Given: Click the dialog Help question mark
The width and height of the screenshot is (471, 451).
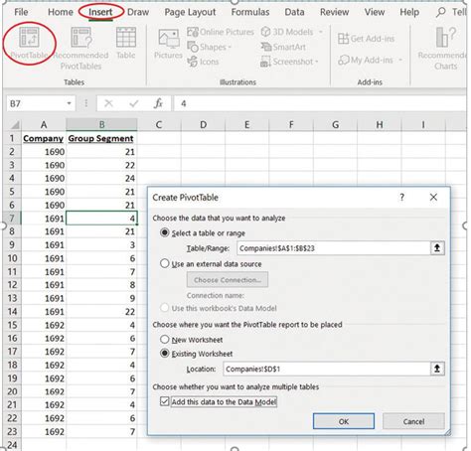Looking at the screenshot, I should click(x=401, y=198).
